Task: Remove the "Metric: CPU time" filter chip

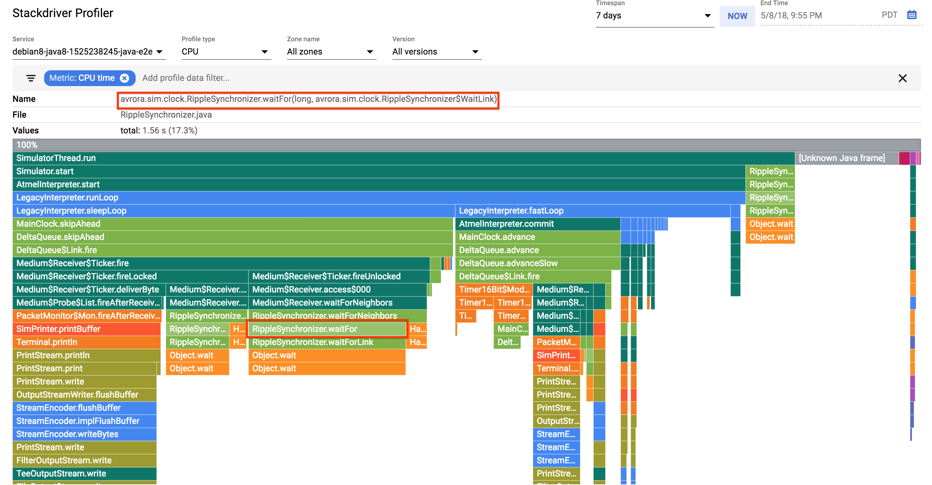Action: (x=124, y=78)
